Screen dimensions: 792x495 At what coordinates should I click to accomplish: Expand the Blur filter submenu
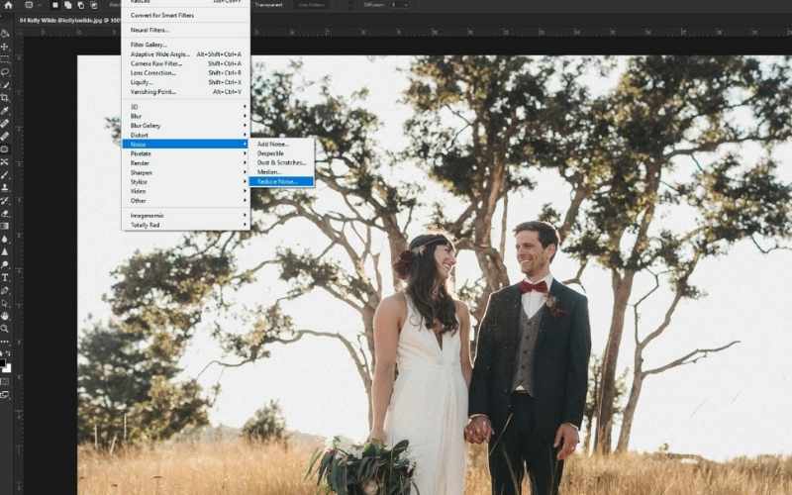(x=186, y=116)
